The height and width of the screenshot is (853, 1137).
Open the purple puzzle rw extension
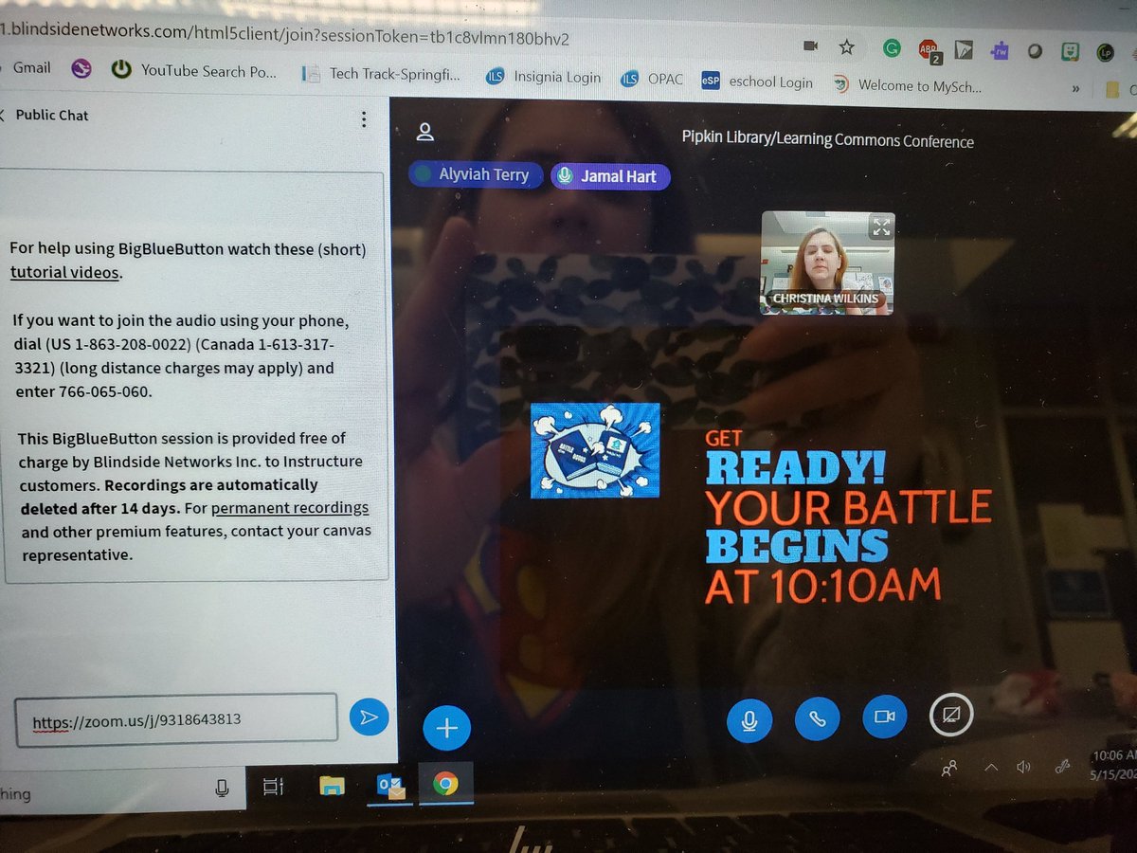(x=999, y=51)
